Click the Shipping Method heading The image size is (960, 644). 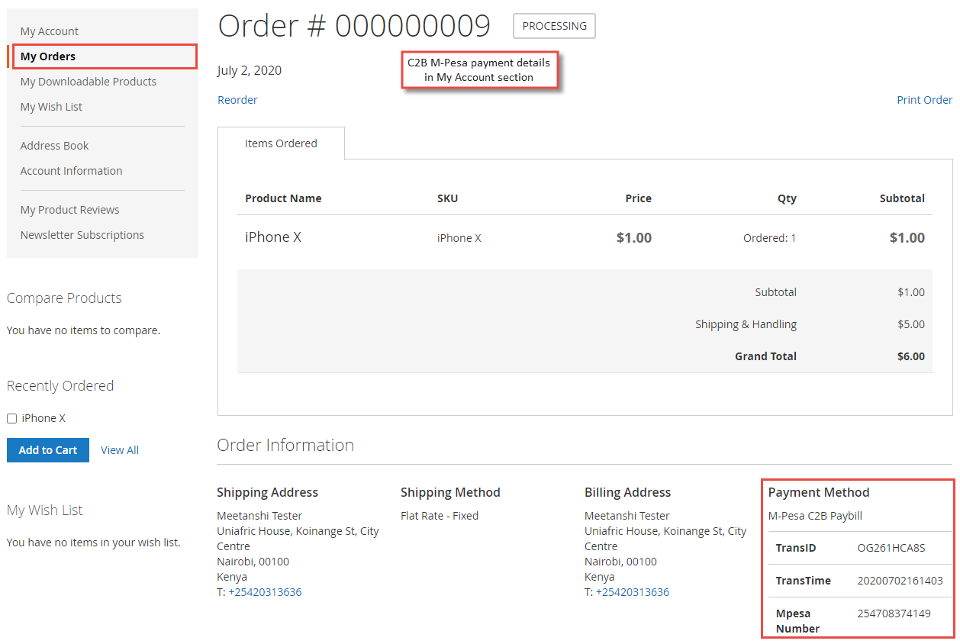tap(450, 493)
